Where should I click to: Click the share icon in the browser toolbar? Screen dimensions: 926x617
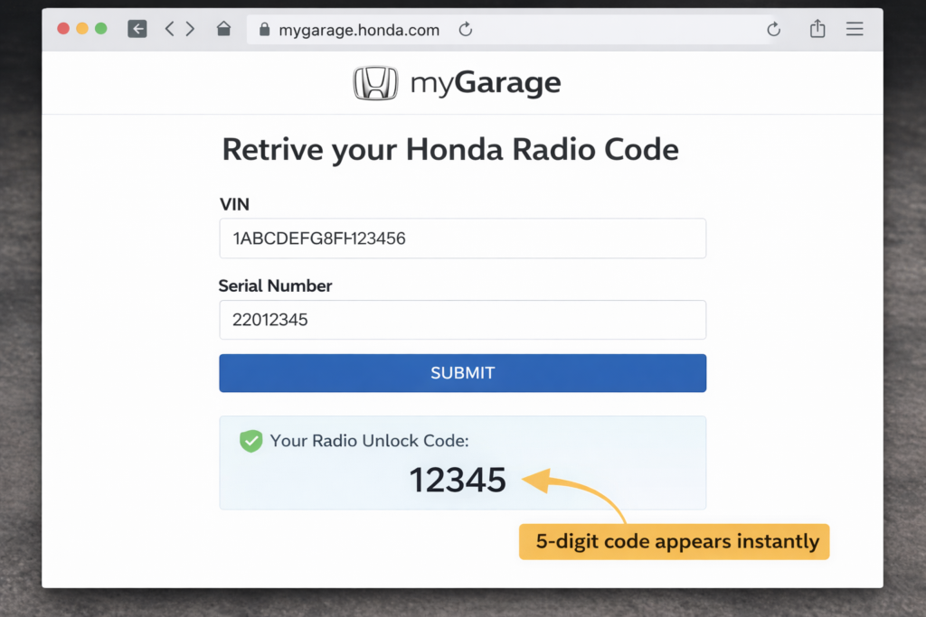pyautogui.click(x=817, y=28)
